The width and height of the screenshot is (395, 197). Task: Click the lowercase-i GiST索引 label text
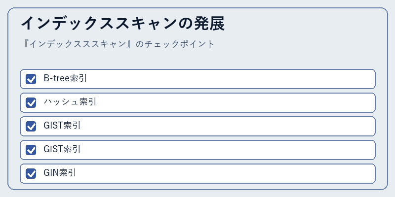coord(62,149)
